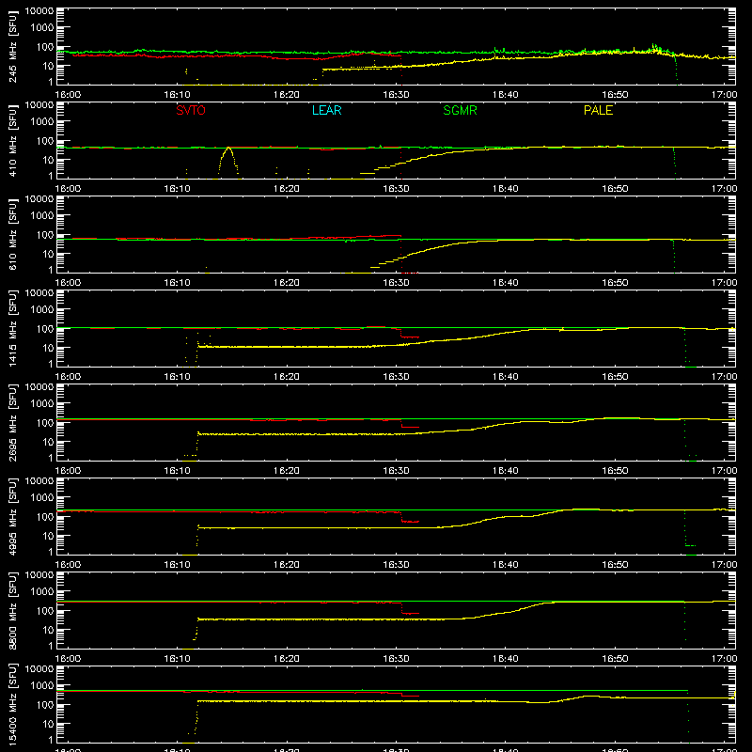Click the 16:40 time label below the 610 MHz panel
The height and width of the screenshot is (752, 752).
pos(505,283)
